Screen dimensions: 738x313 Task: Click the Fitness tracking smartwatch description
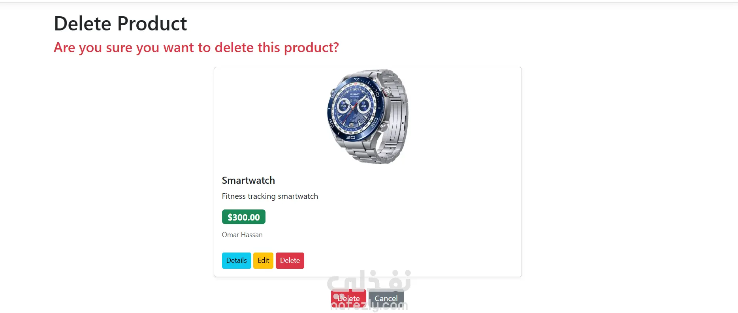tap(270, 196)
